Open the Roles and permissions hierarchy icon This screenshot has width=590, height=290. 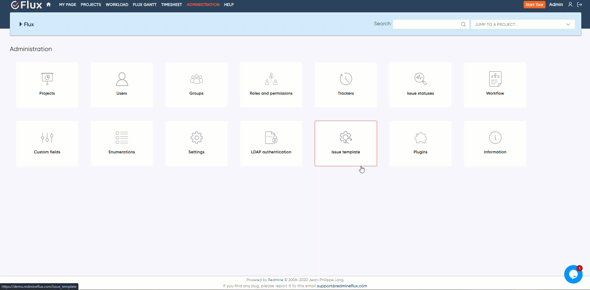pyautogui.click(x=271, y=79)
